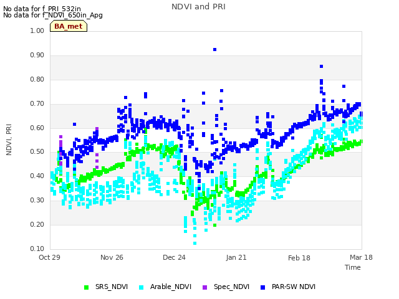Select the Arable_NDVI legend label
The width and height of the screenshot is (399, 299).
coord(171,287)
